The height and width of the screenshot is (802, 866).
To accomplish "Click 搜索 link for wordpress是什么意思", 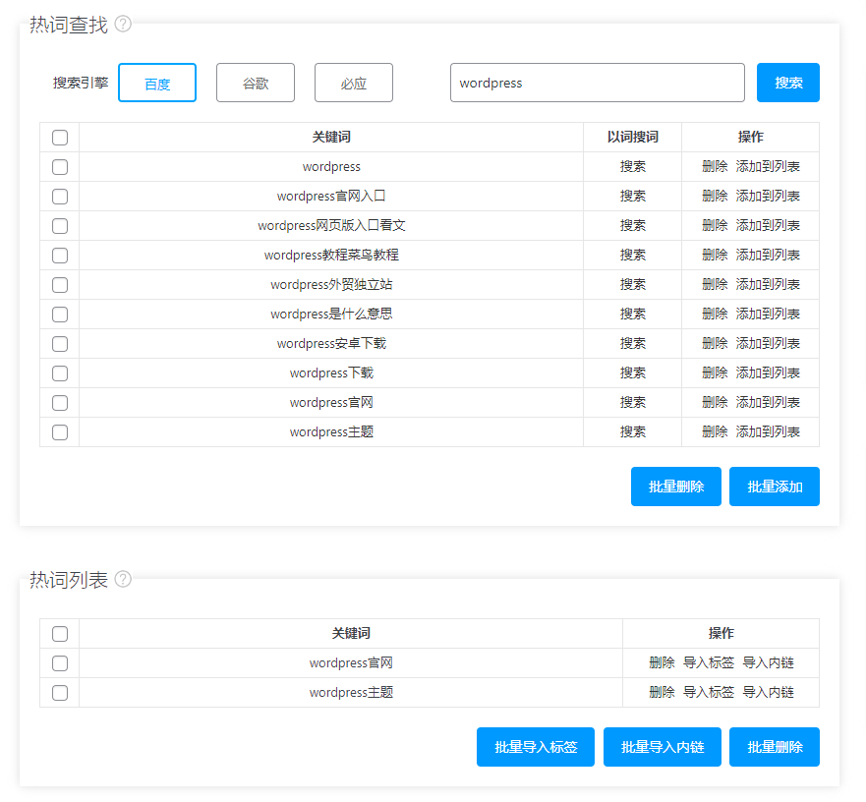I will click(x=633, y=314).
